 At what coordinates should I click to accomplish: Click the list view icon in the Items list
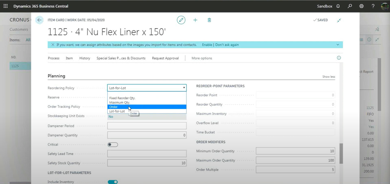click(x=362, y=40)
